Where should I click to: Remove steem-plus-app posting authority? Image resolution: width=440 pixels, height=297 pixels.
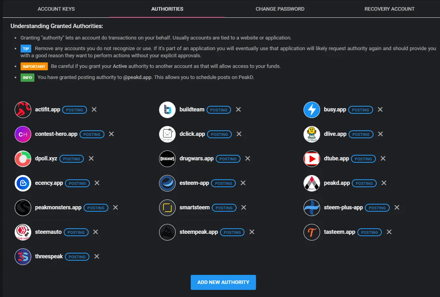[x=397, y=208]
